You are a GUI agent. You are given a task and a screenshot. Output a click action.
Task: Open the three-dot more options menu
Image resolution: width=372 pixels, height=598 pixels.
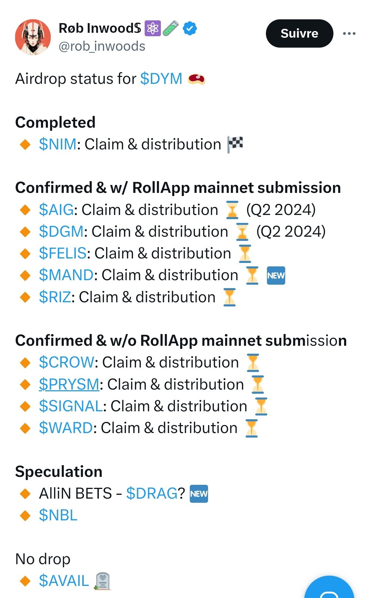click(x=349, y=33)
